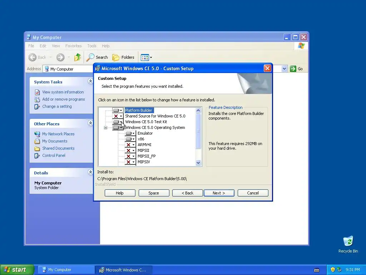This screenshot has width=366, height=275.
Task: Open Emulator feature install-state dropdown
Action: 130,133
